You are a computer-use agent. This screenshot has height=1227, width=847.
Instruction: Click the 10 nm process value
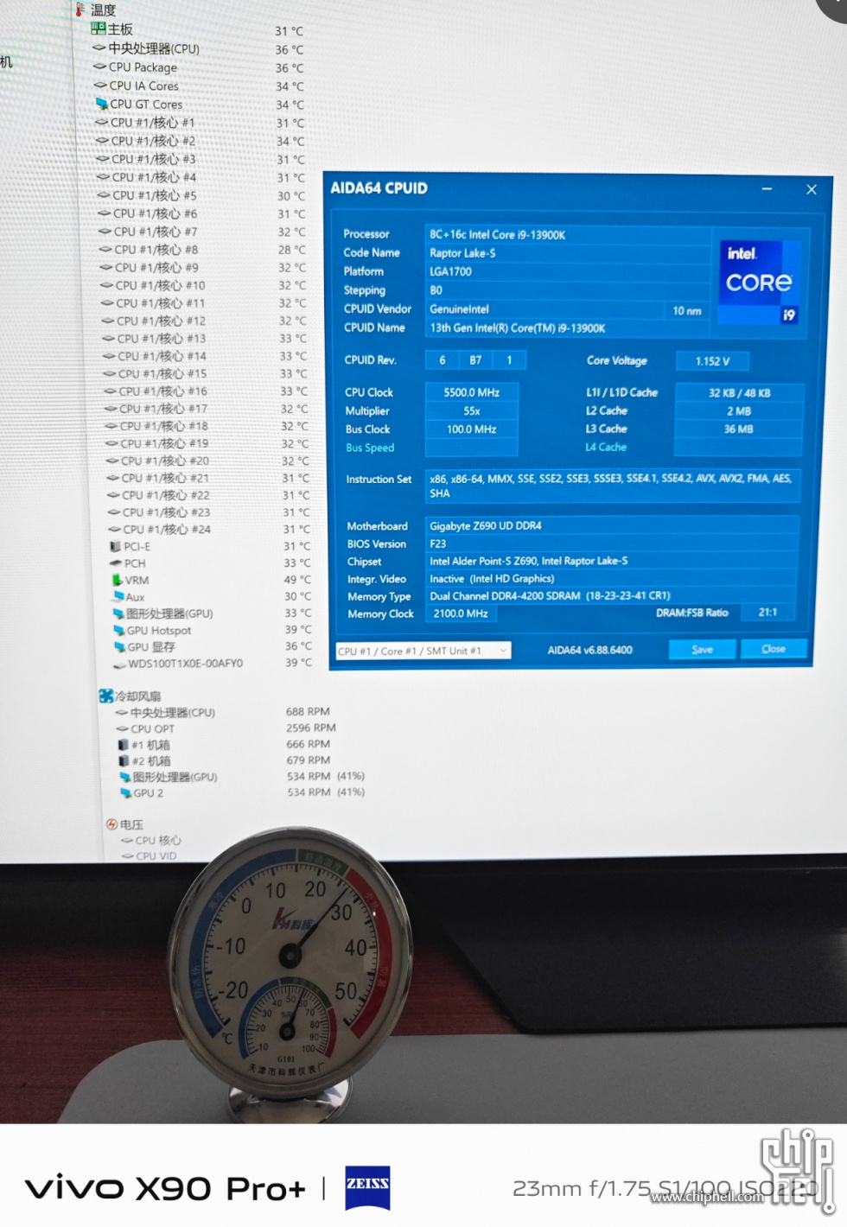(687, 310)
